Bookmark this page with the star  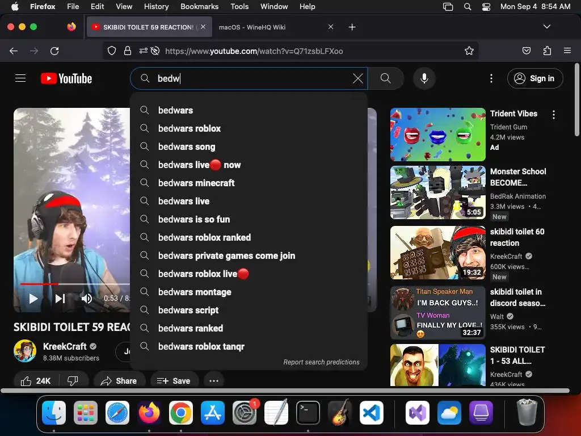[x=469, y=51]
